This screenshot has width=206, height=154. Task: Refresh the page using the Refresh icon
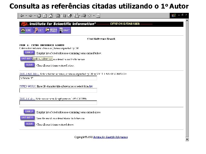(x=45, y=16)
